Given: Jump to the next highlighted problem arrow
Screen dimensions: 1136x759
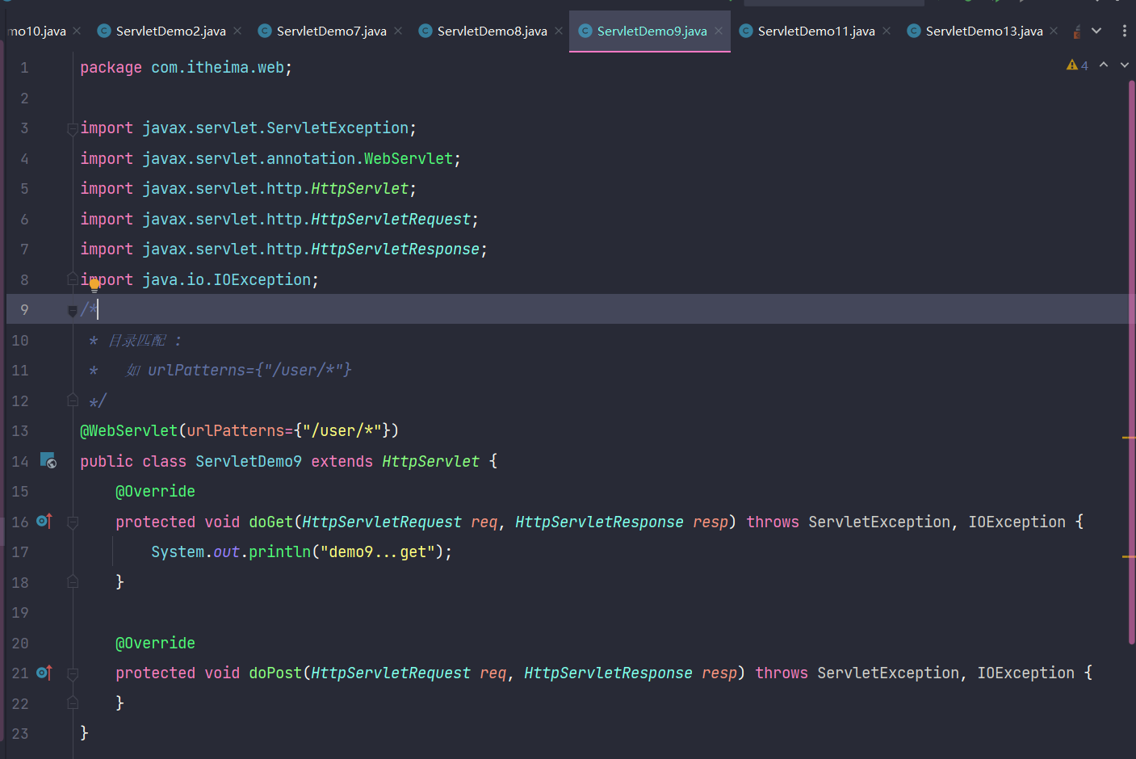Looking at the screenshot, I should click(x=1124, y=65).
